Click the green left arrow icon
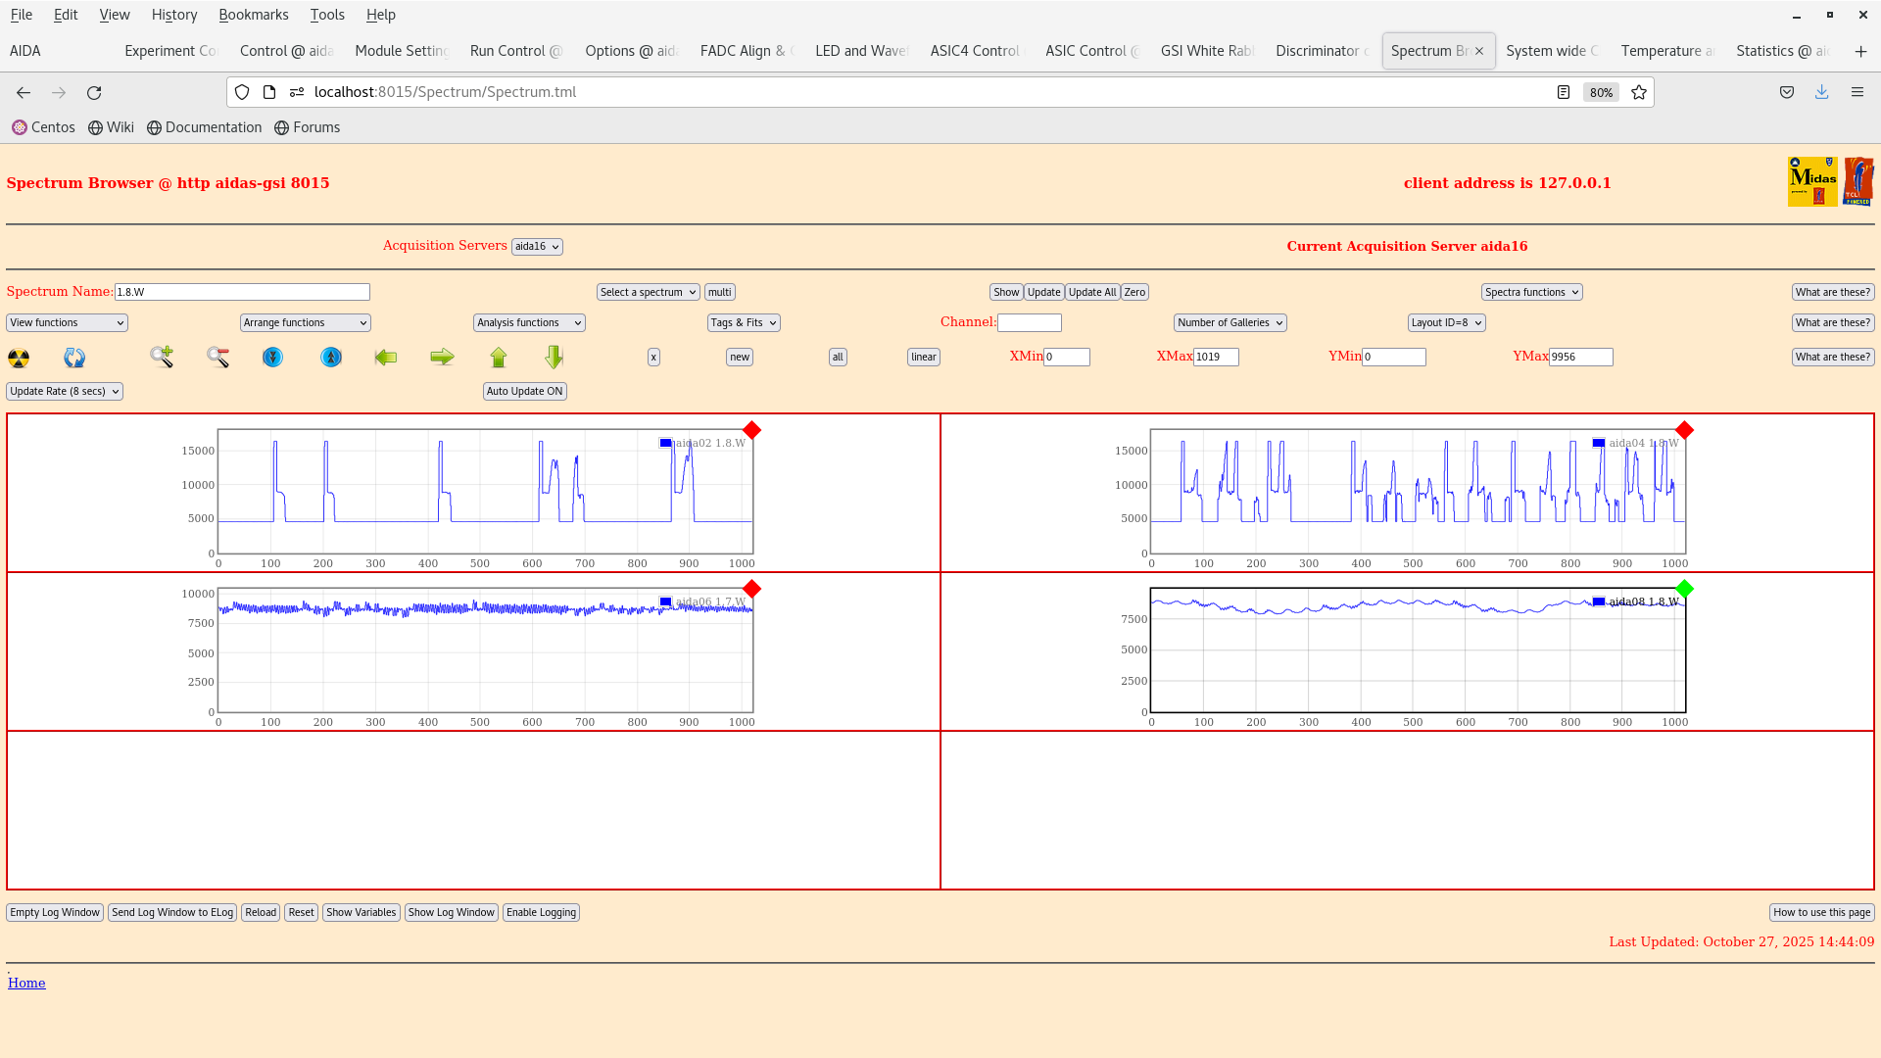1881x1058 pixels. click(386, 358)
